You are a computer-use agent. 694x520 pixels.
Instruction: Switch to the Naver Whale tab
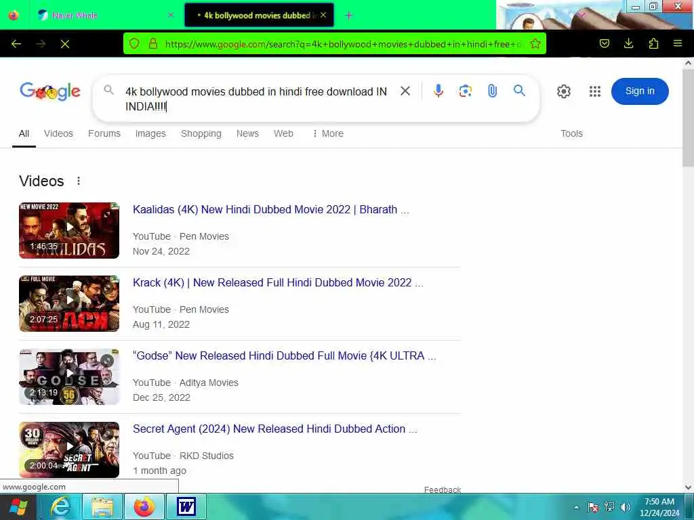[x=104, y=16]
